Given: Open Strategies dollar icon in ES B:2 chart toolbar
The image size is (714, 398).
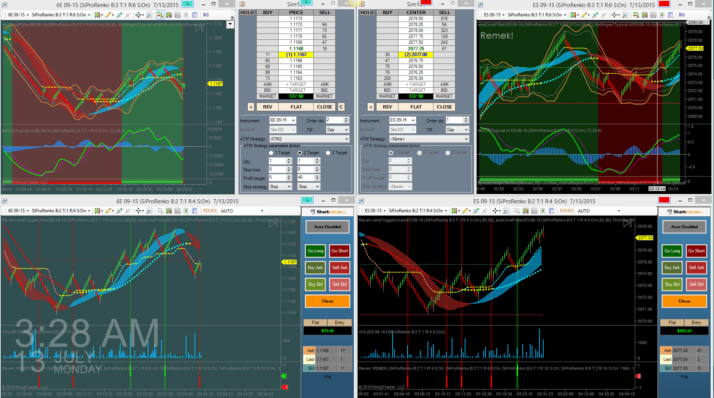Looking at the screenshot, I should [543, 211].
